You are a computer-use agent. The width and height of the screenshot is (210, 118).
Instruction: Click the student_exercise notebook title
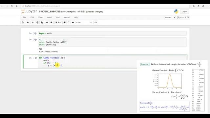point(50,11)
